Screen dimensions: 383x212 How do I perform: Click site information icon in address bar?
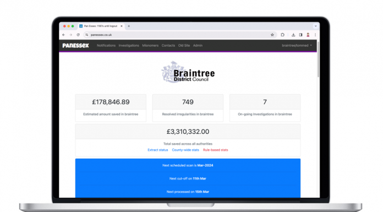[x=87, y=35]
